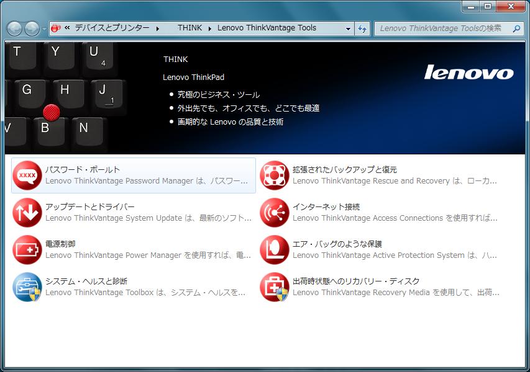Screen dimensions: 530x372
Task: Close the ThinkVantage Tools window
Action: [511, 6]
